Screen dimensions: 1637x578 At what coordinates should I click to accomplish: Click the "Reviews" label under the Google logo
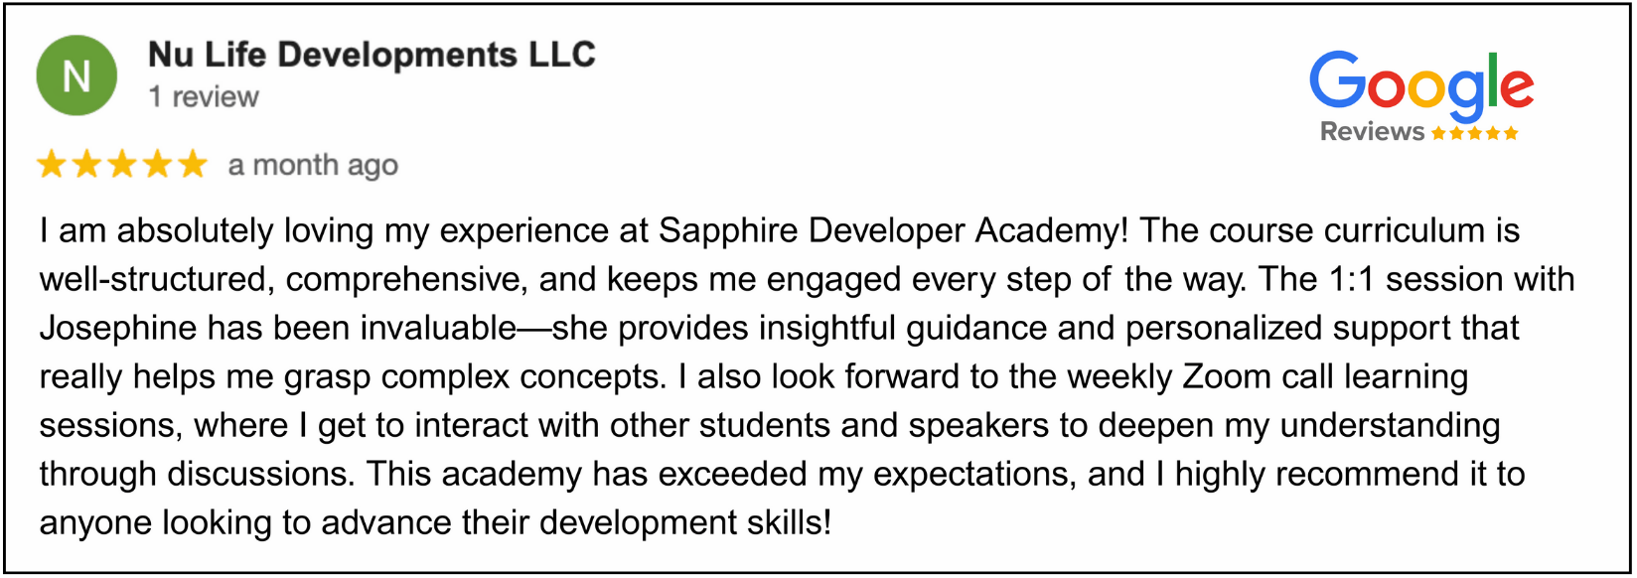click(1372, 132)
